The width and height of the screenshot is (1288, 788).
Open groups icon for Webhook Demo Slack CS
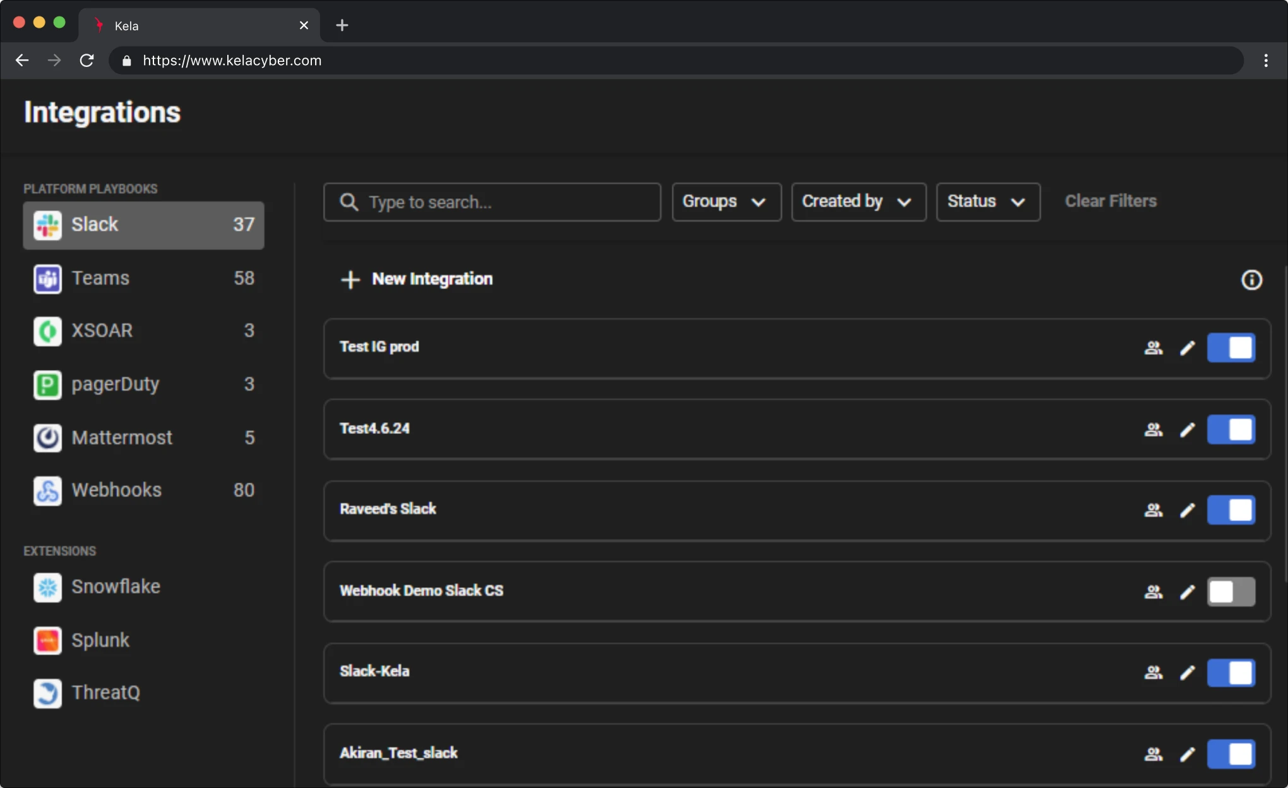pyautogui.click(x=1154, y=592)
